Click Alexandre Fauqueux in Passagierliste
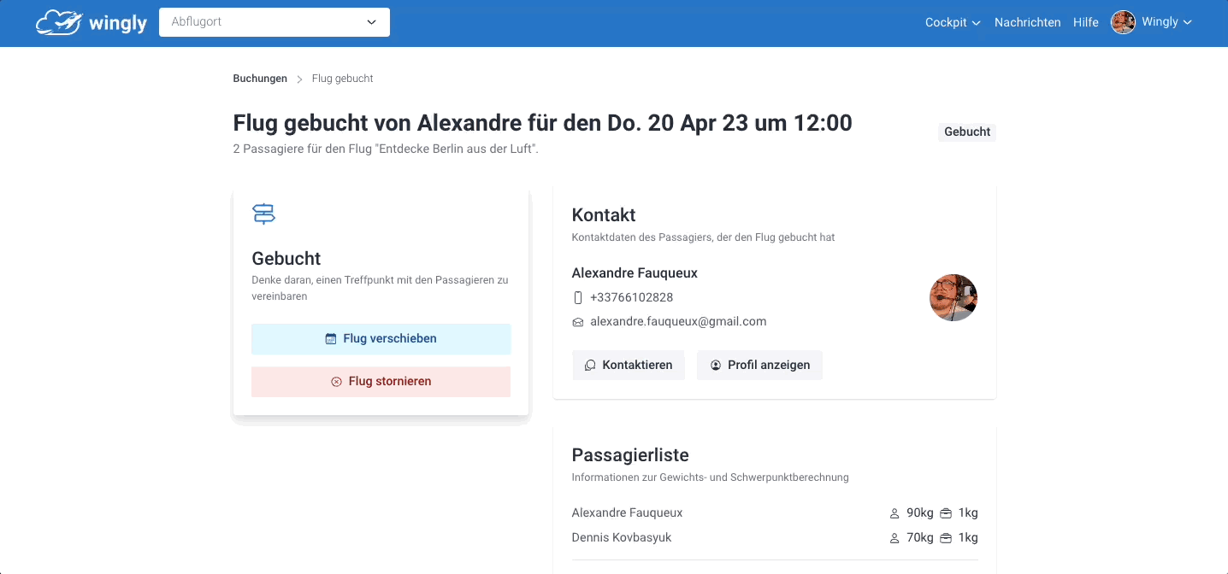The width and height of the screenshot is (1228, 574). pos(627,513)
